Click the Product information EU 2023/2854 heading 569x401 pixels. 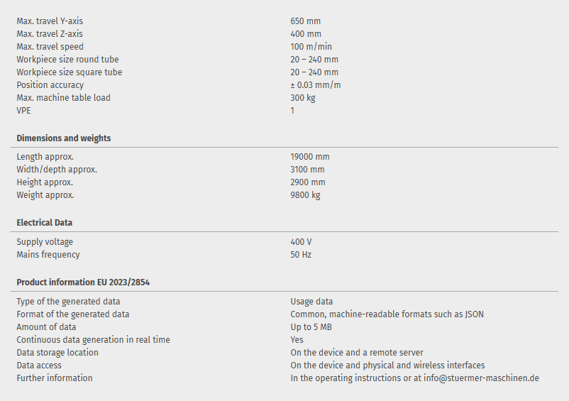pyautogui.click(x=83, y=282)
